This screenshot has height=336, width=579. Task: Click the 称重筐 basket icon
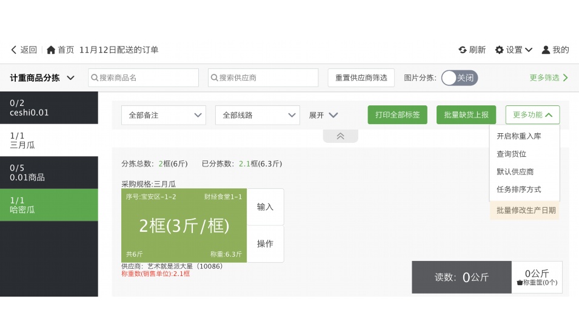coord(520,283)
